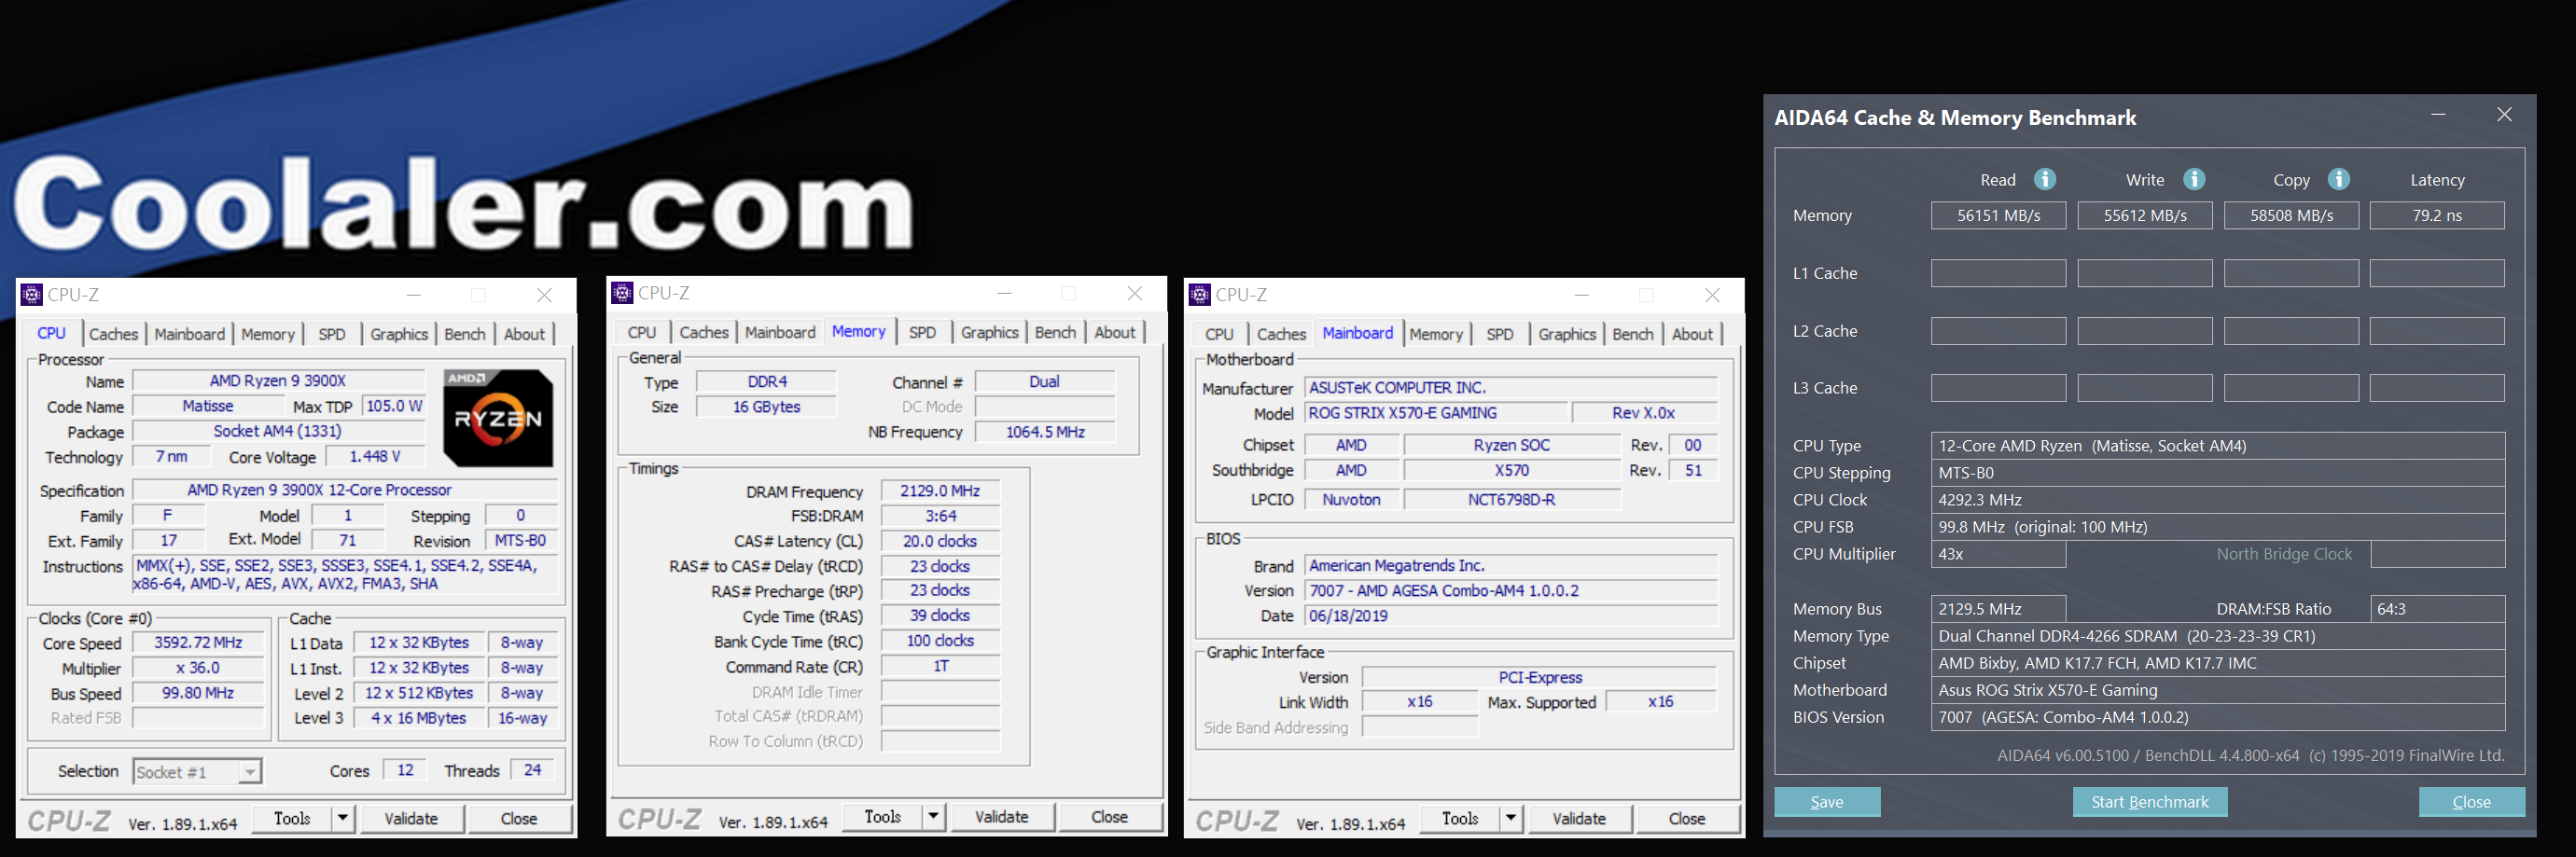
Task: Click the Tools button in the Mainboard CPU-Z window
Action: click(1460, 818)
